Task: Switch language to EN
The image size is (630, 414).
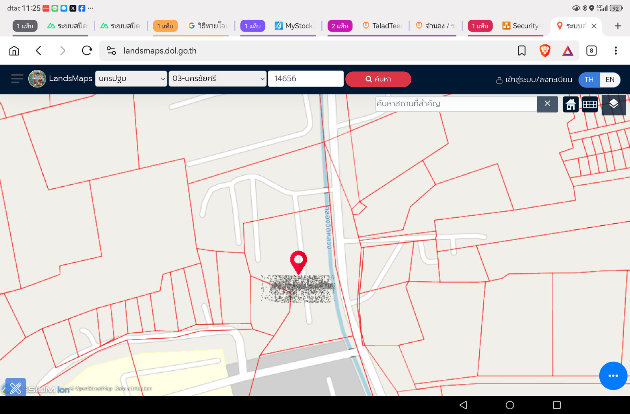Action: coord(610,80)
